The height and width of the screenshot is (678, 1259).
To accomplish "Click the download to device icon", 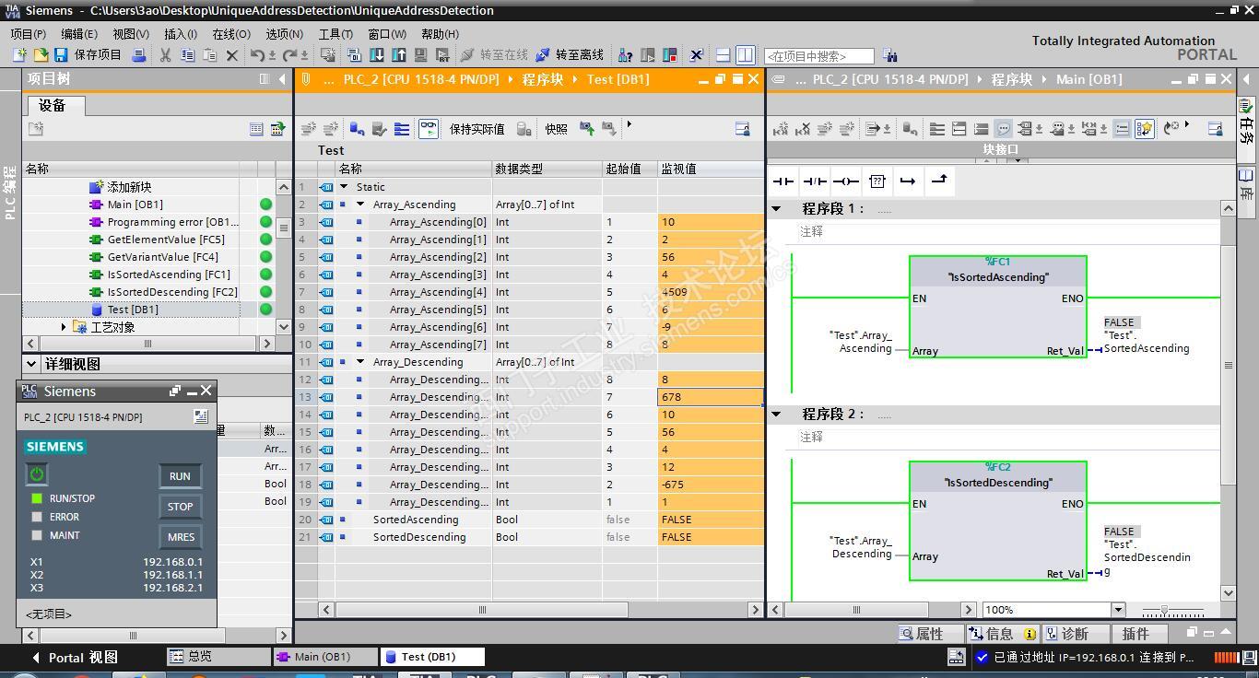I will click(377, 55).
